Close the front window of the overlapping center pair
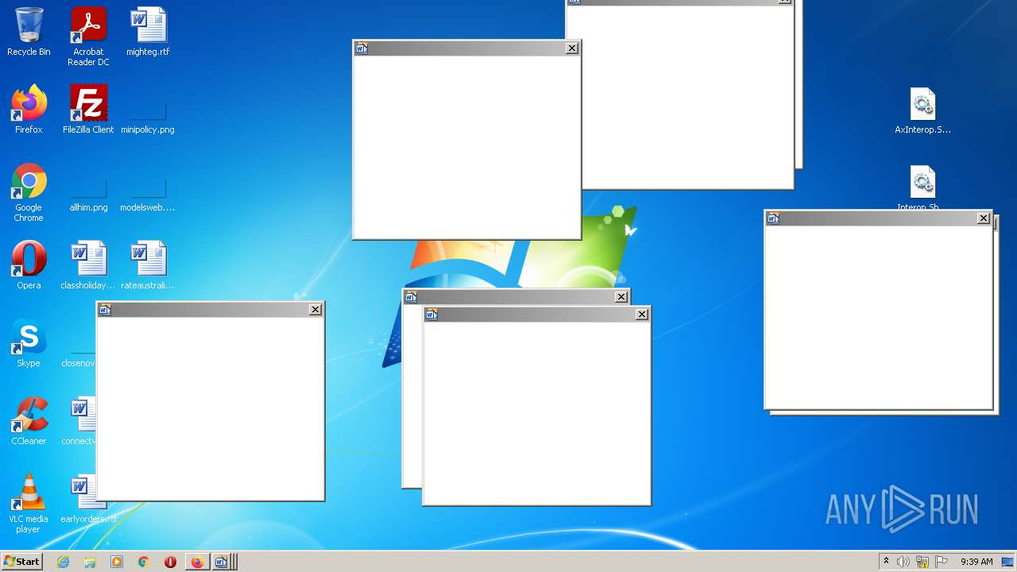Screen dimensions: 1017x572 (642, 315)
